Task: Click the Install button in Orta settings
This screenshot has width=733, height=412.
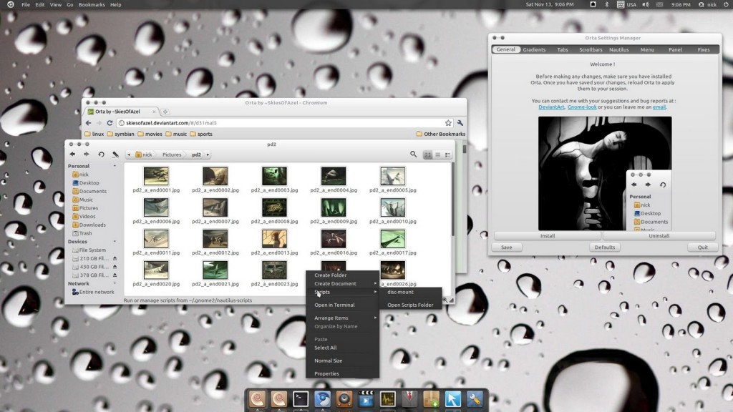Action: click(548, 236)
